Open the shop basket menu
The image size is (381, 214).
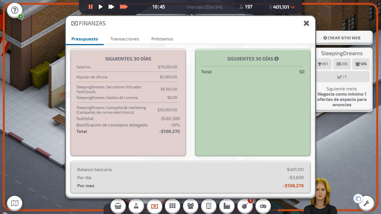(118, 206)
